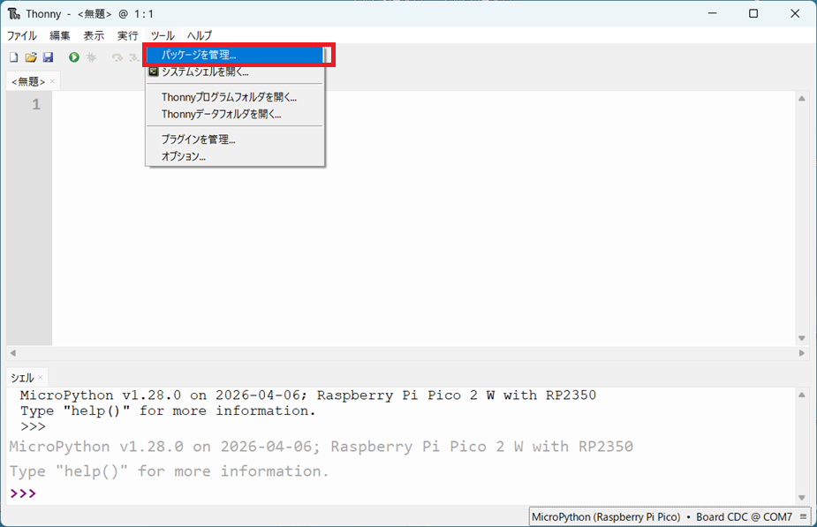The width and height of the screenshot is (817, 527).
Task: Click grey 'Type "help()" for more information.' line
Action: tap(170, 471)
